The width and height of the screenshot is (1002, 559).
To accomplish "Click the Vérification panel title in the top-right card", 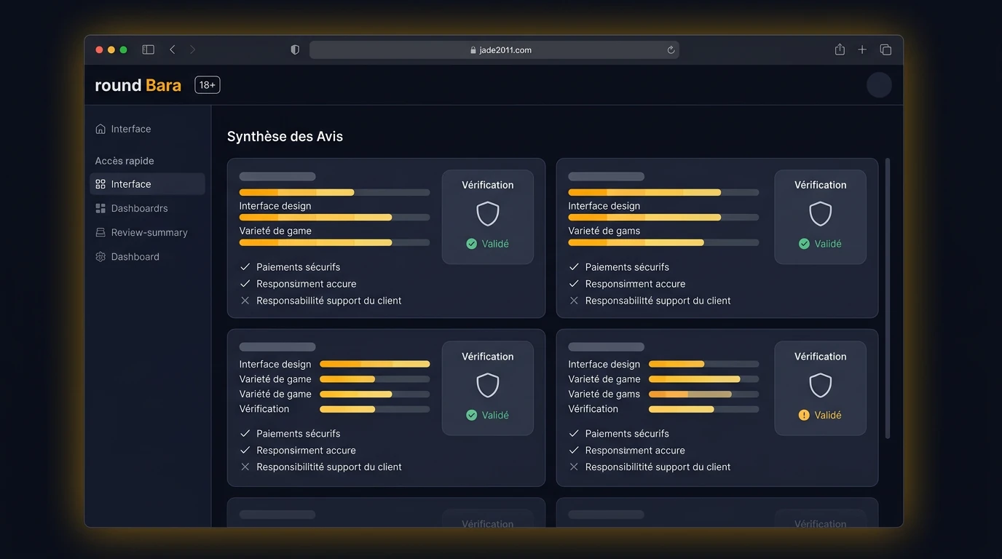I will 821,185.
